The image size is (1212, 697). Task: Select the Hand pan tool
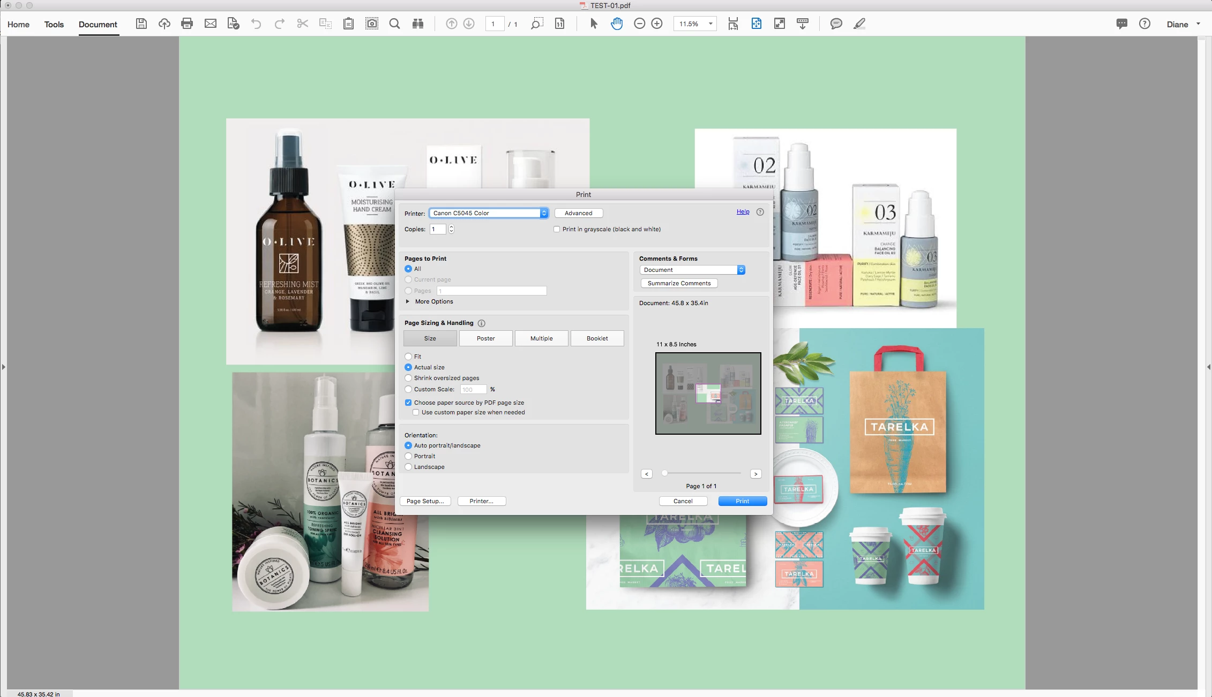617,24
